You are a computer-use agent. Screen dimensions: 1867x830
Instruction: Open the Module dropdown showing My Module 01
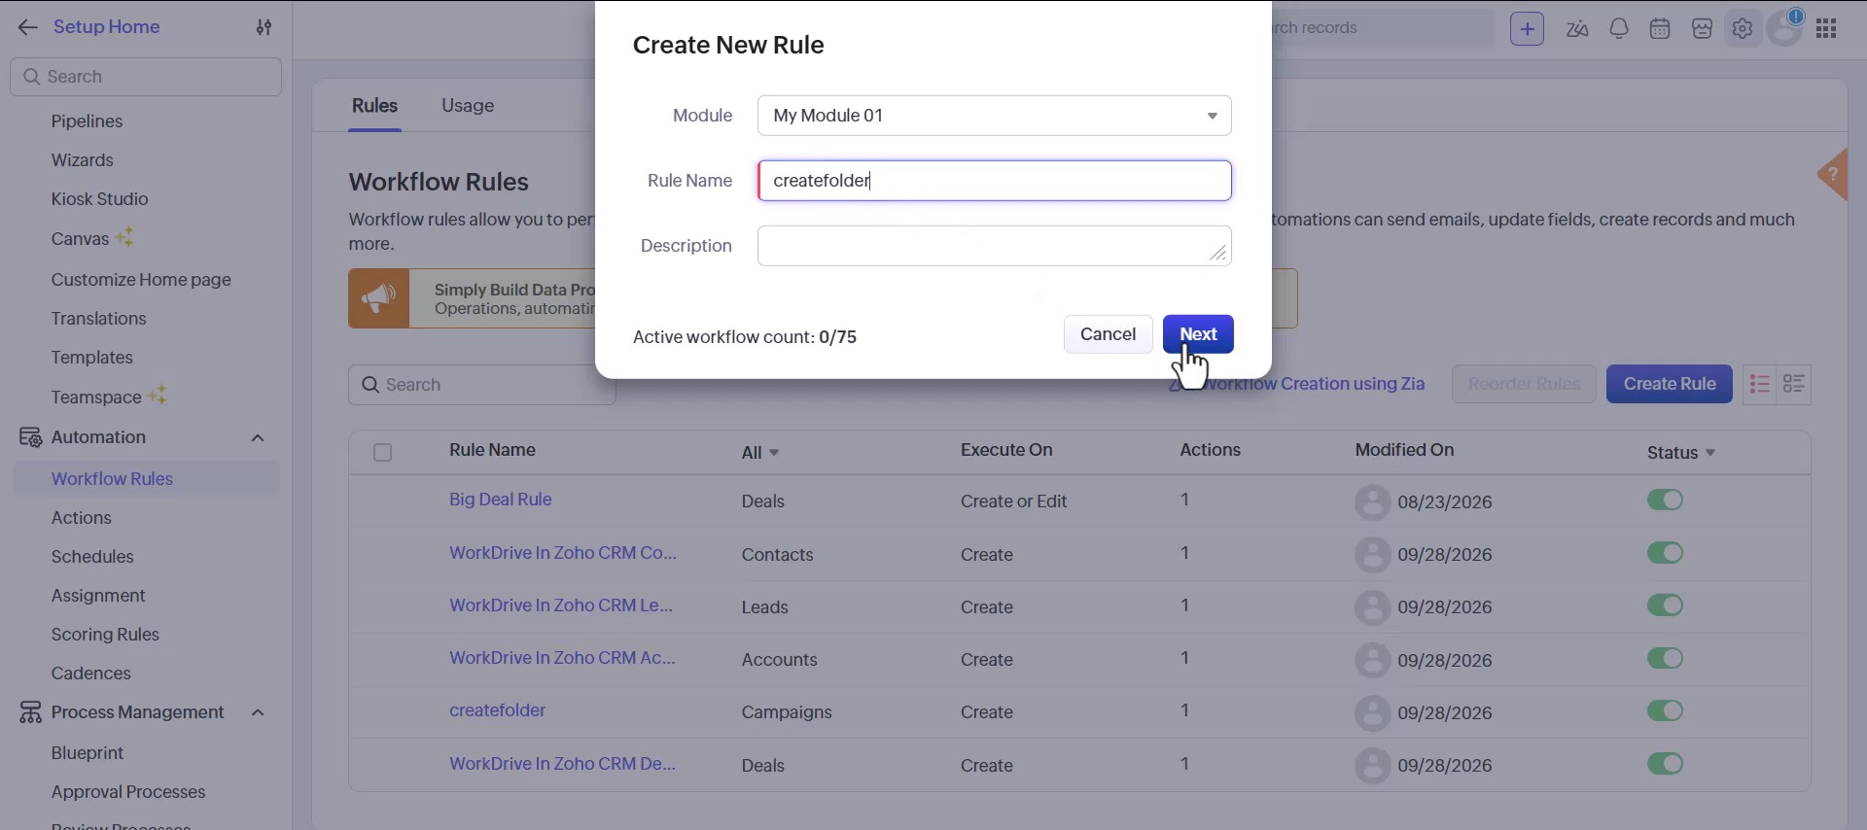(994, 116)
